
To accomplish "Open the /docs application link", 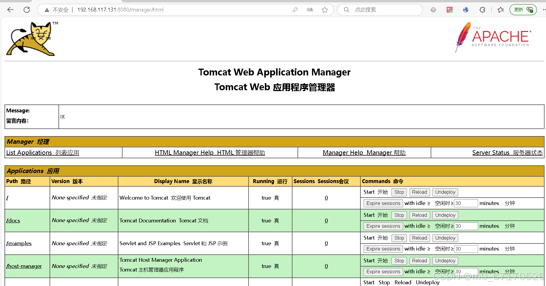I will [13, 221].
